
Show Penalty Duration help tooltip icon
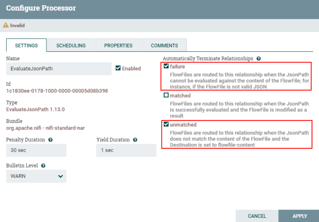(x=50, y=140)
